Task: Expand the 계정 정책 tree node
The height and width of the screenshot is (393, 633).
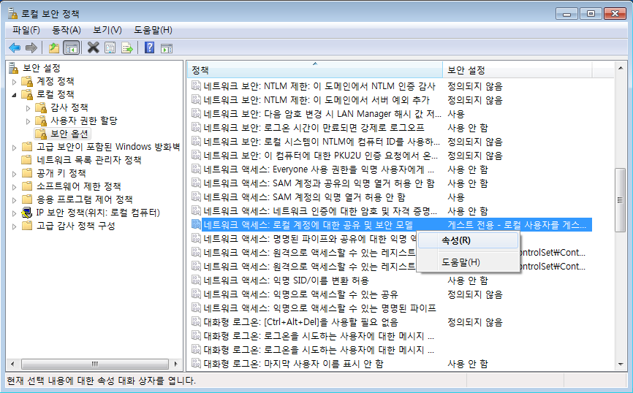Action: (x=15, y=81)
